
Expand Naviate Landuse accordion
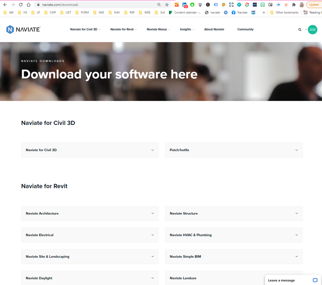coord(215,278)
